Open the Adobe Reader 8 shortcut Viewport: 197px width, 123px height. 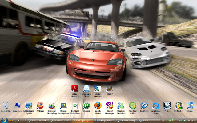(x=75, y=89)
